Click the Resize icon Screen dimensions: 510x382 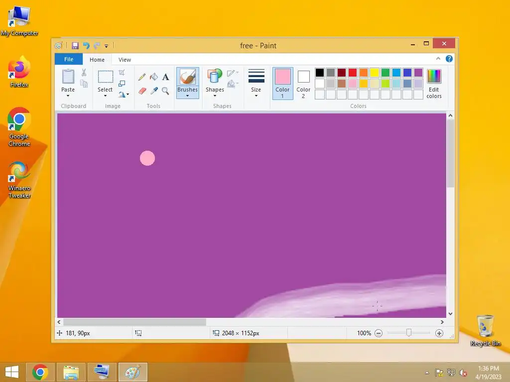122,84
